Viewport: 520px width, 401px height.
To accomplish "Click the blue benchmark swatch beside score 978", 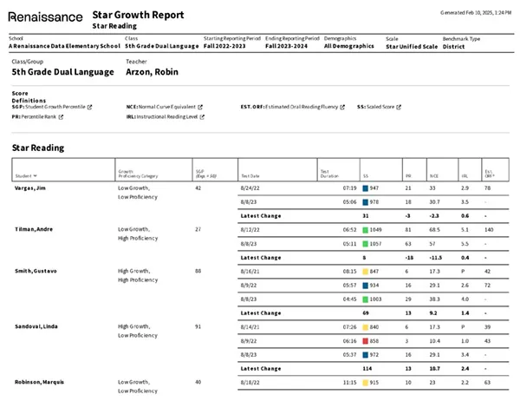I will (365, 202).
